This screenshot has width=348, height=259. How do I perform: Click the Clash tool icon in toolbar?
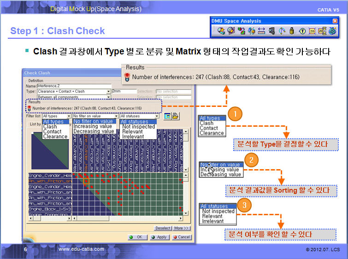pos(222,31)
